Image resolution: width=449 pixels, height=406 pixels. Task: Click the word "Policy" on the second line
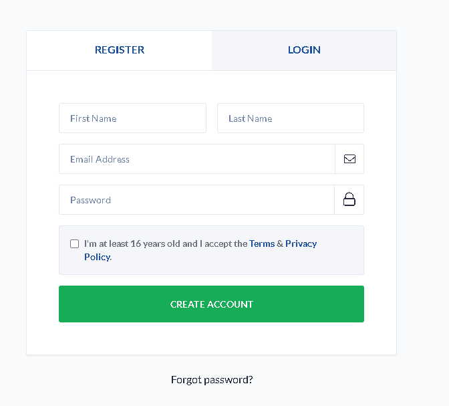[97, 257]
